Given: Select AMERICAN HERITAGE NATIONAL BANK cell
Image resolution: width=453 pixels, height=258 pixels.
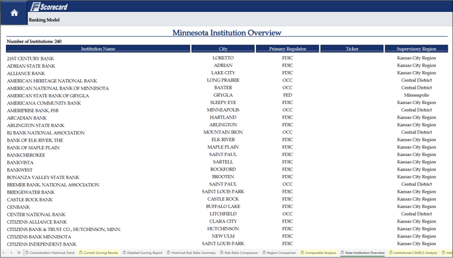Looking at the screenshot, I should click(x=52, y=81).
